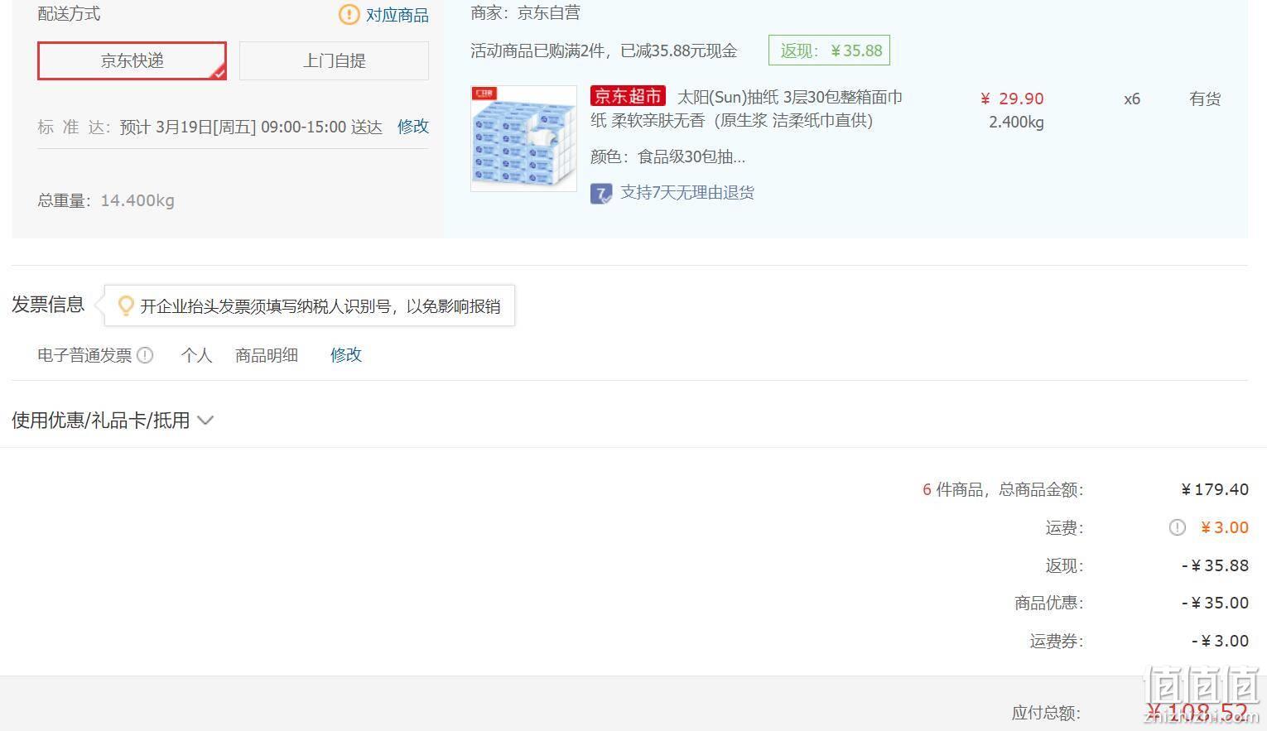
Task: Click the 颜色:食品级30包抽 spec text
Action: [667, 156]
